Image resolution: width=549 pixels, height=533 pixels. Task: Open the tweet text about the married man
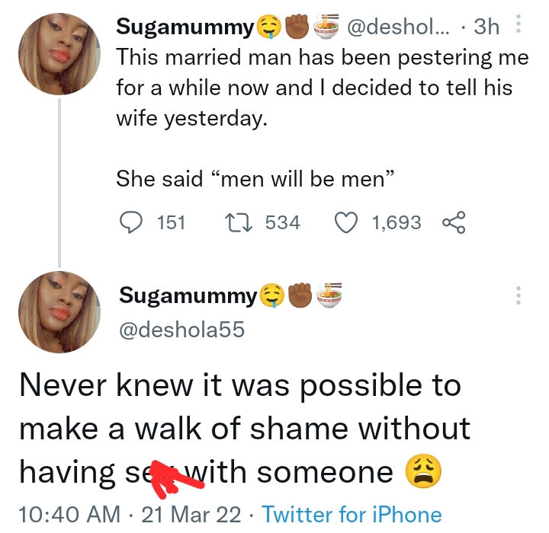pos(313,88)
